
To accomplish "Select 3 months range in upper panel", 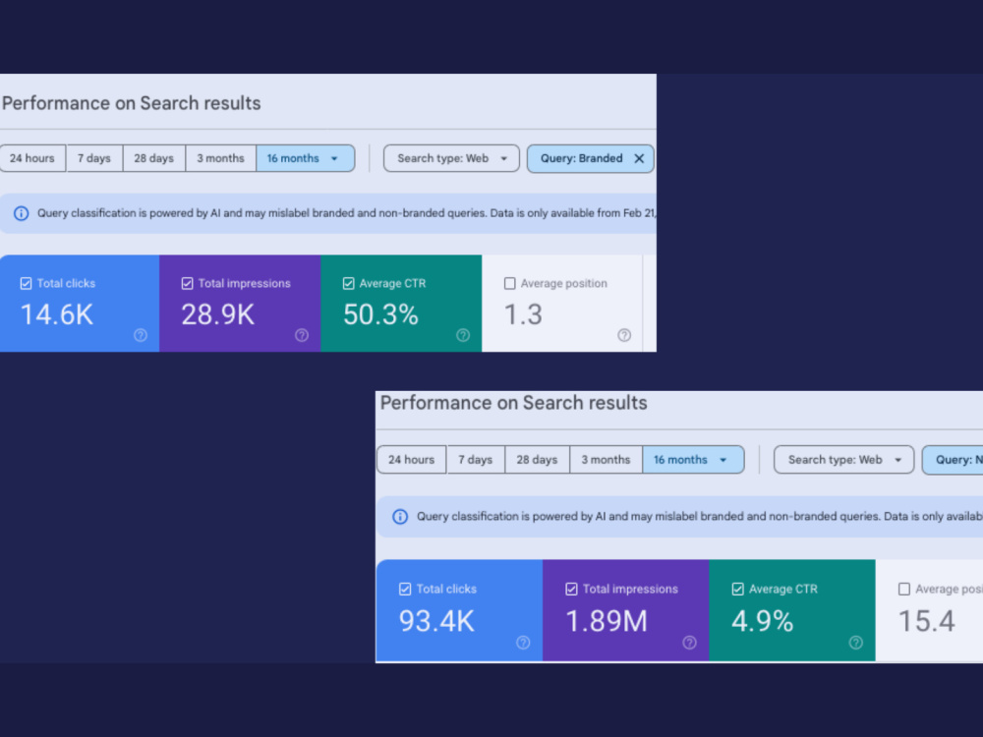I will click(220, 158).
